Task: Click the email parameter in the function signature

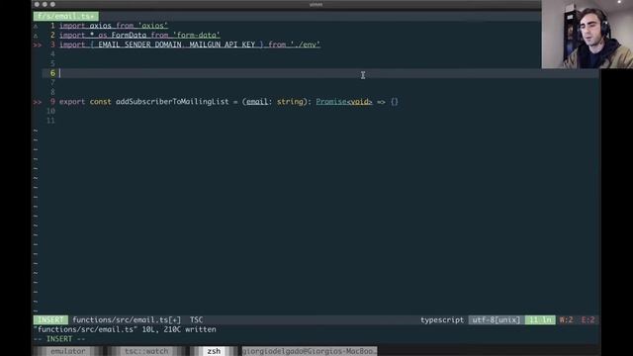Action: pos(257,102)
